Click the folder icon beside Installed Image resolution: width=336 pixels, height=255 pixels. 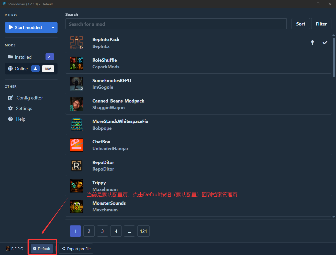(10, 57)
